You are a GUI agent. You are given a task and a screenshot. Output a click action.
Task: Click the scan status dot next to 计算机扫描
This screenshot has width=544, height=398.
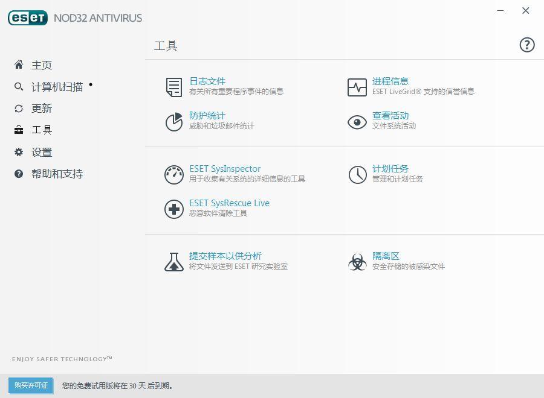click(91, 84)
